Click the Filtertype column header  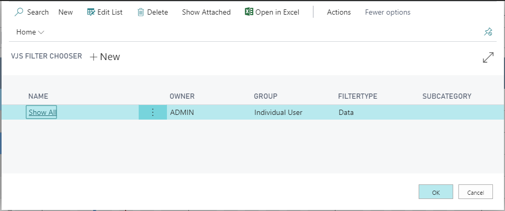(357, 96)
